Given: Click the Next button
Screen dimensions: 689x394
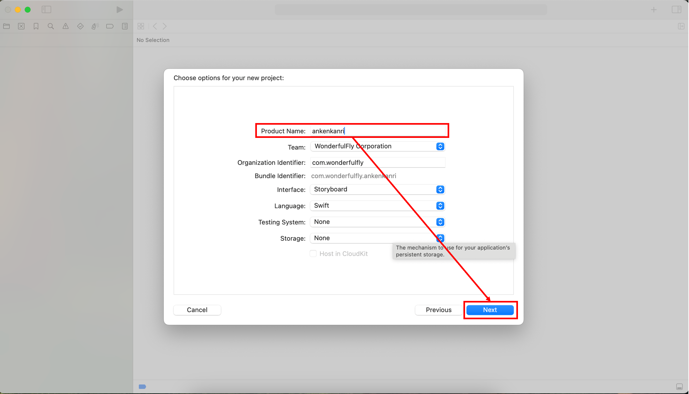Looking at the screenshot, I should pyautogui.click(x=490, y=310).
